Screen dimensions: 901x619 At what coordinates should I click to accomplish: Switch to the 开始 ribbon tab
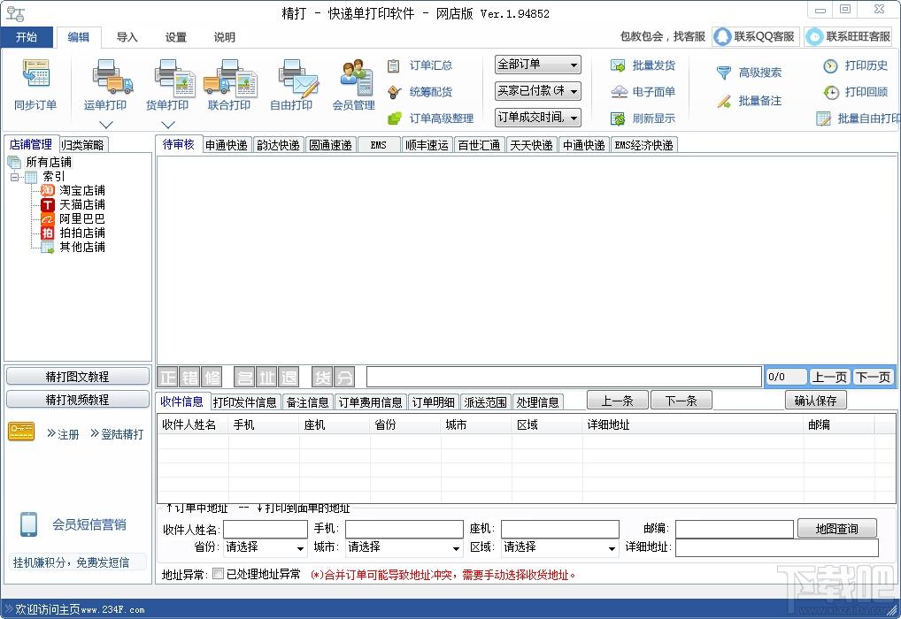pyautogui.click(x=27, y=37)
